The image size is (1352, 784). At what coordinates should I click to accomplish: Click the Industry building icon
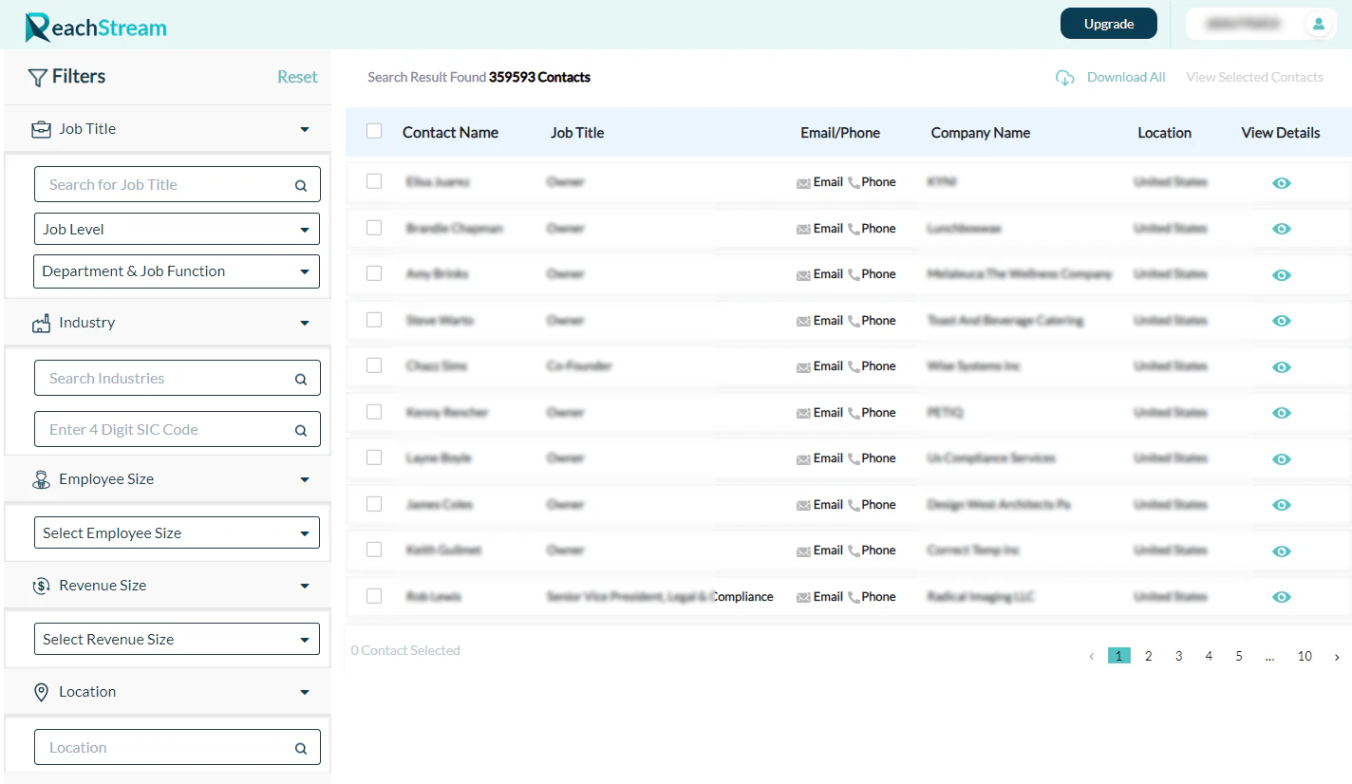[41, 322]
